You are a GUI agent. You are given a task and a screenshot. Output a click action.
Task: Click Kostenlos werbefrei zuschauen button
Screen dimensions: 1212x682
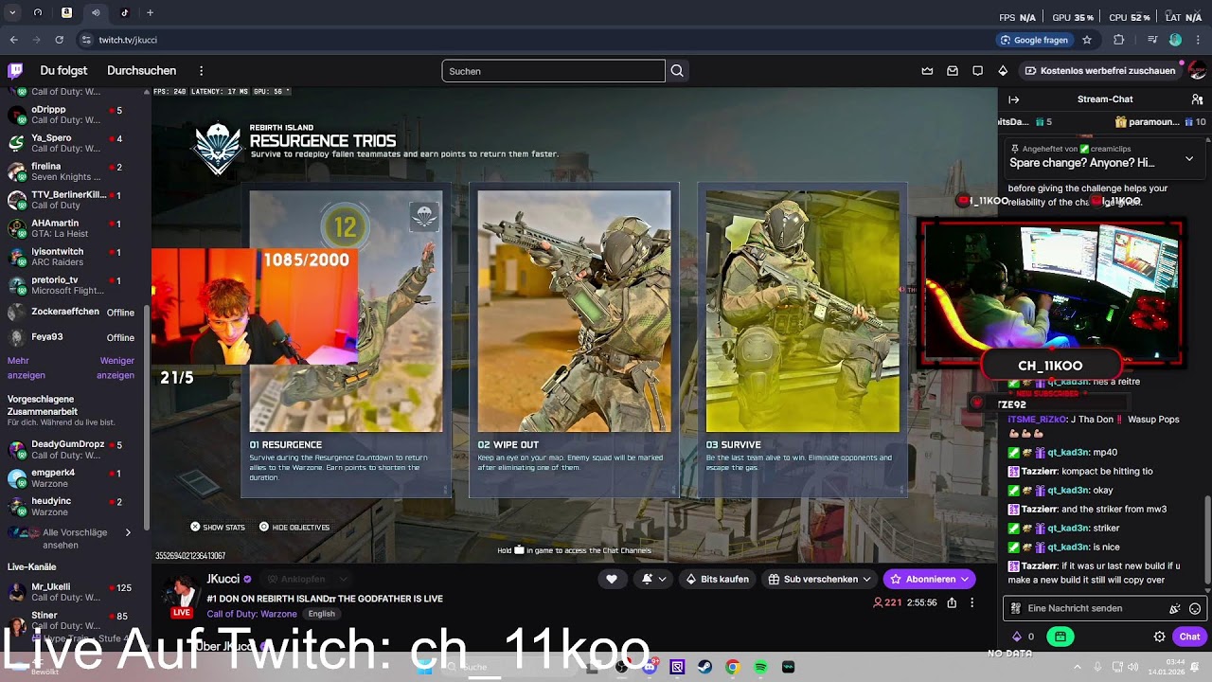click(1099, 71)
